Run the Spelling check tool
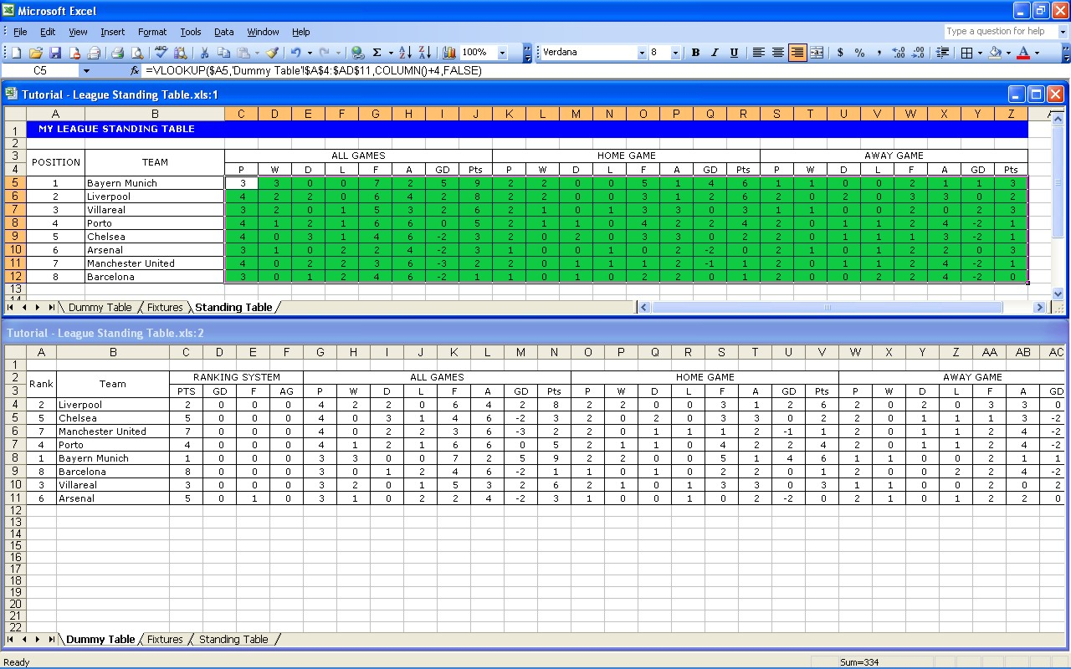The image size is (1071, 669). pos(161,53)
